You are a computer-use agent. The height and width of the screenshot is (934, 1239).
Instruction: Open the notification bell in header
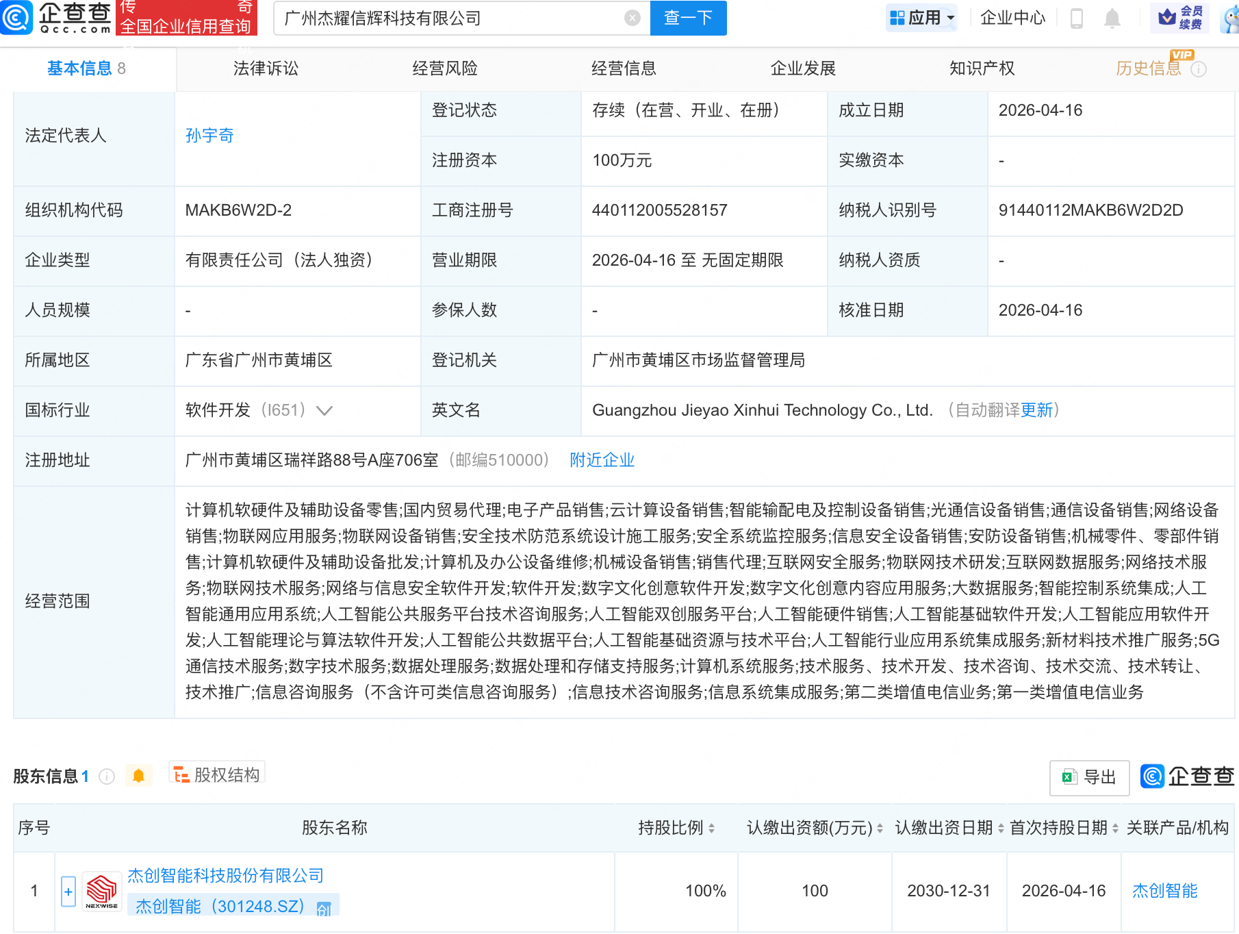tap(1112, 18)
